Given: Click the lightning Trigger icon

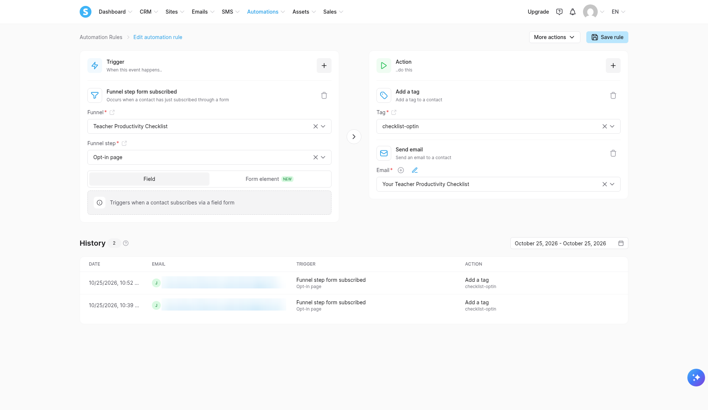Looking at the screenshot, I should tap(95, 66).
